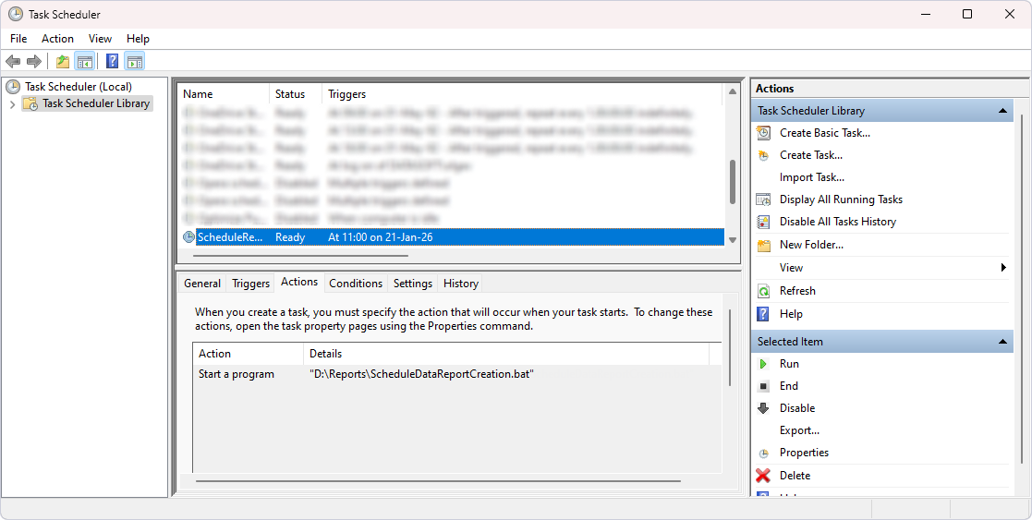Click the Details column header
The image size is (1032, 520).
[x=506, y=354]
